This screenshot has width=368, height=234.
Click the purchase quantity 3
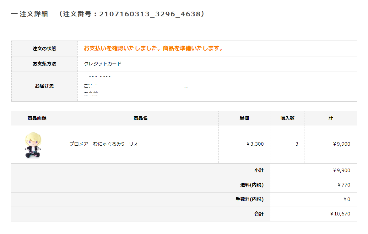(x=297, y=144)
